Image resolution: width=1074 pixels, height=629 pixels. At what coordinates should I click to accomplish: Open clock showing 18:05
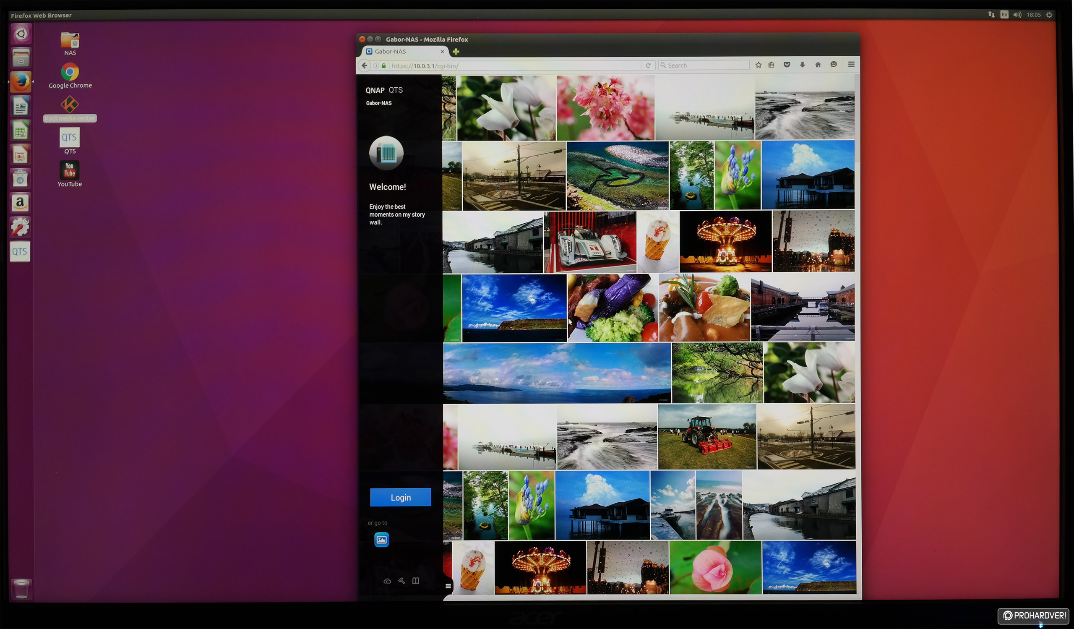[1033, 15]
